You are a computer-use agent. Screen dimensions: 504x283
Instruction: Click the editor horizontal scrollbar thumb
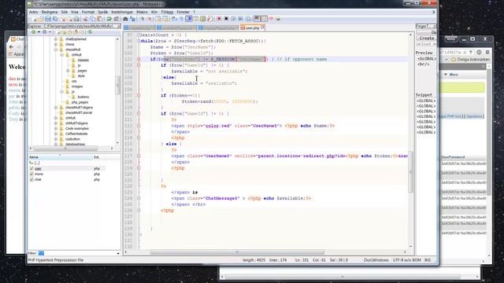(237, 252)
